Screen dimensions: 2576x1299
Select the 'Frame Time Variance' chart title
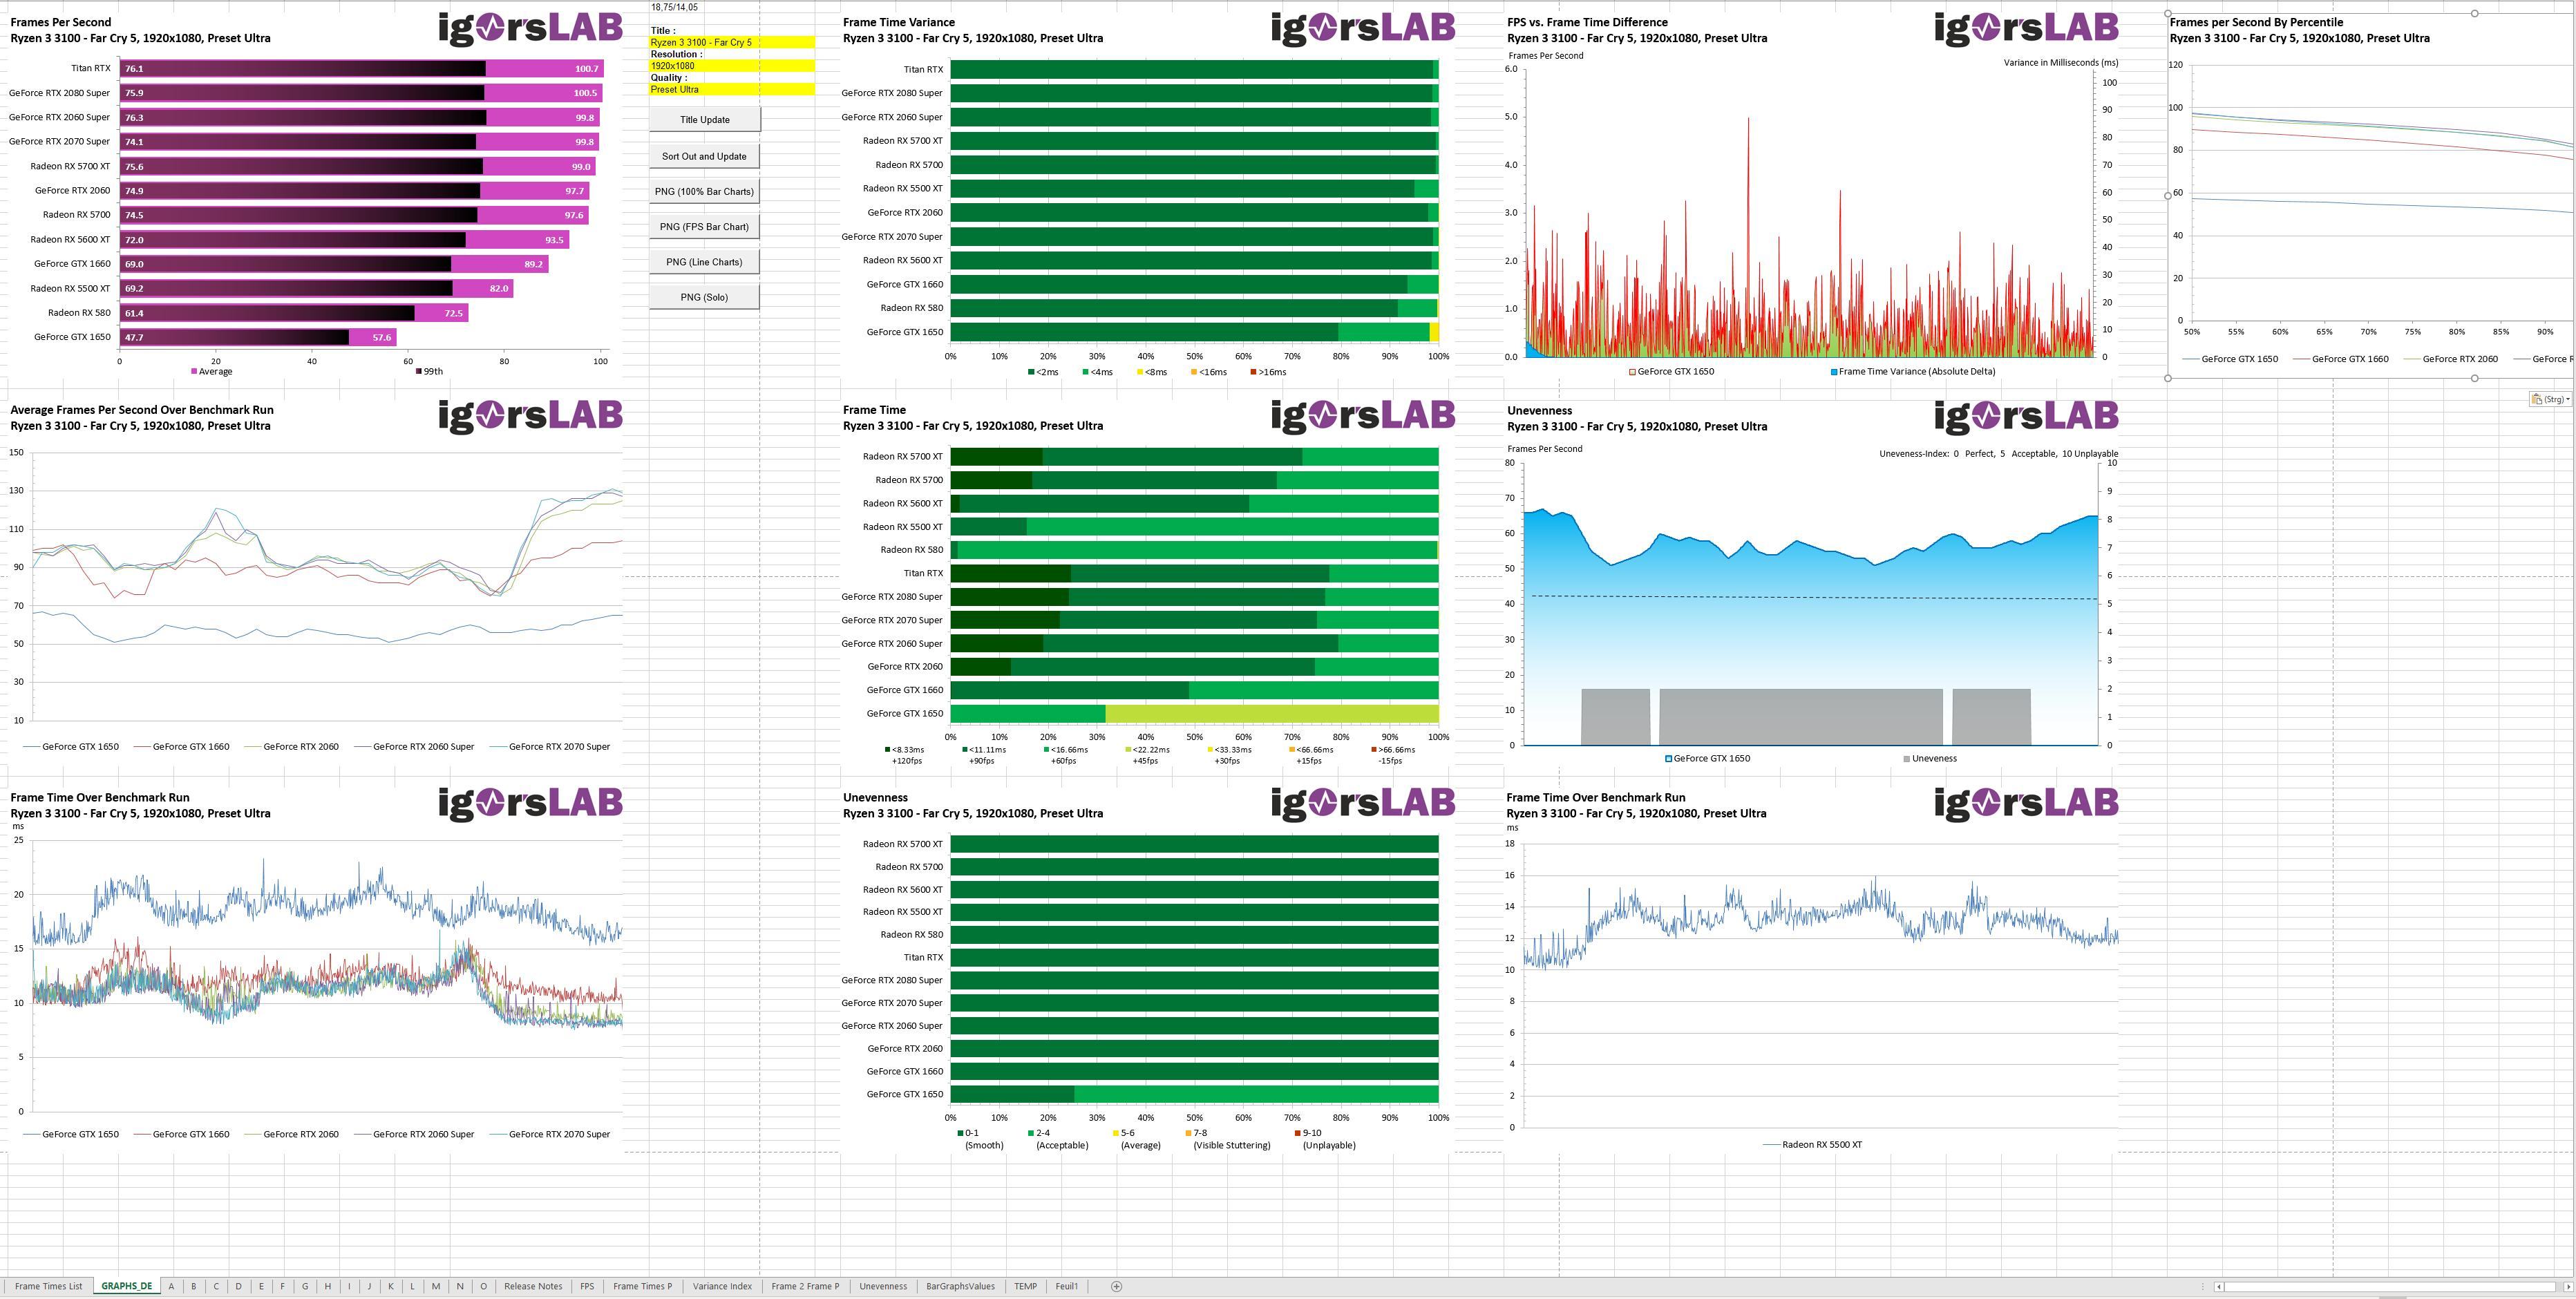898,22
